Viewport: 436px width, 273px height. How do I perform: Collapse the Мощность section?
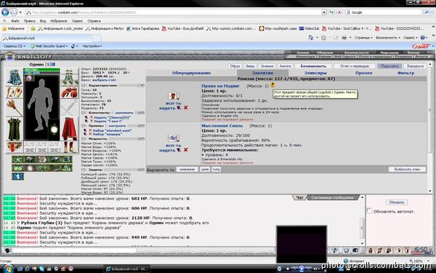tap(84, 139)
